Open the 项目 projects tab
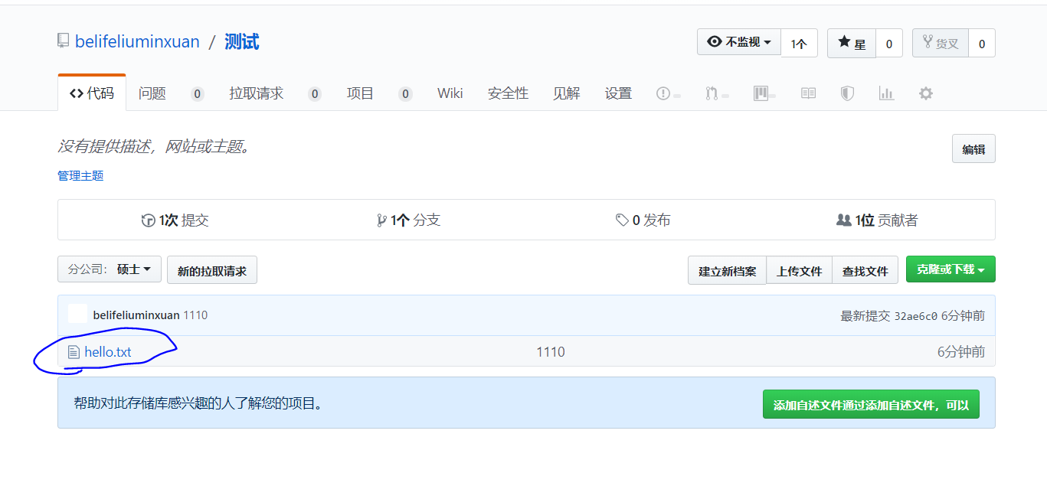Image resolution: width=1047 pixels, height=486 pixels. point(360,93)
